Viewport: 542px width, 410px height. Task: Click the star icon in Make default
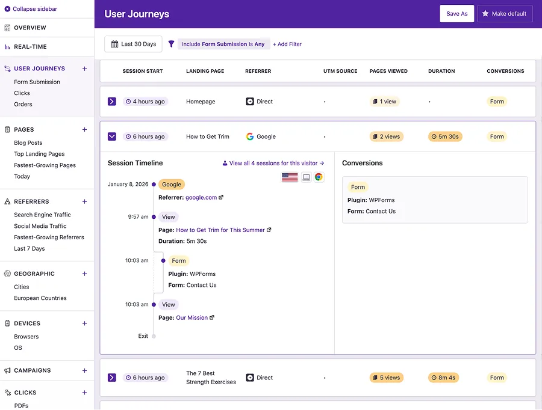tap(485, 13)
